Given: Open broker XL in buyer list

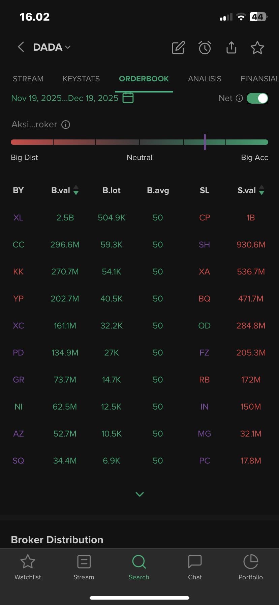Looking at the screenshot, I should point(19,218).
